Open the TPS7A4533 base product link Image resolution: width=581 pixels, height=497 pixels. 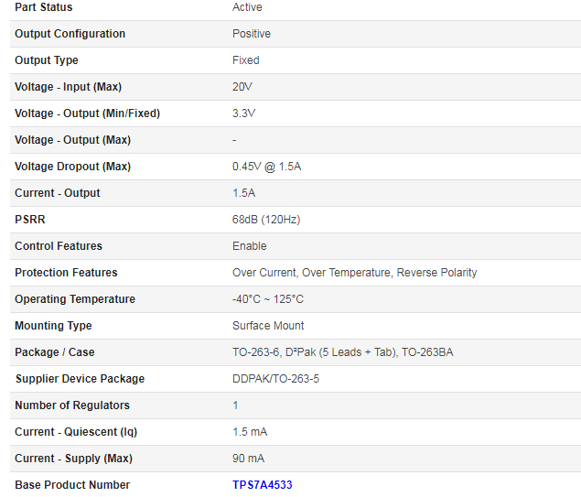(x=262, y=484)
